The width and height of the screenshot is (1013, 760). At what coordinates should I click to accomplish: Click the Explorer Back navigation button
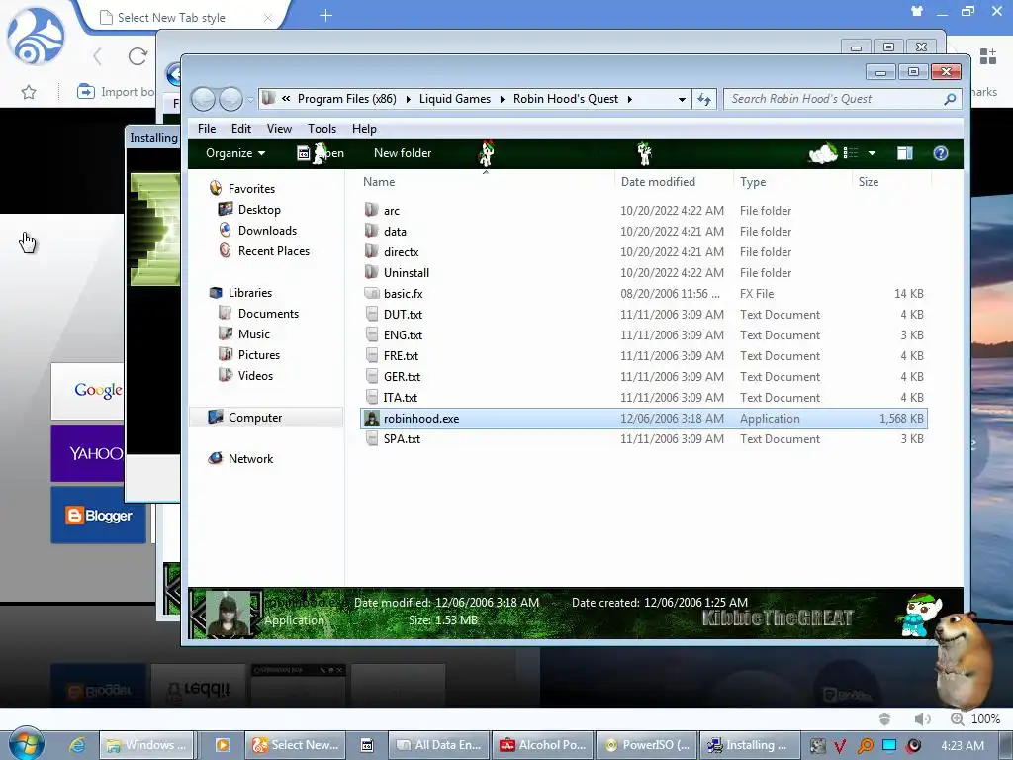click(204, 99)
